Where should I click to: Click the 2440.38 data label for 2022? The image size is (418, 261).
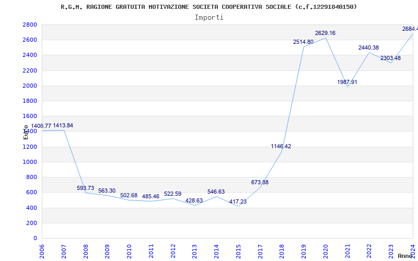click(x=368, y=48)
